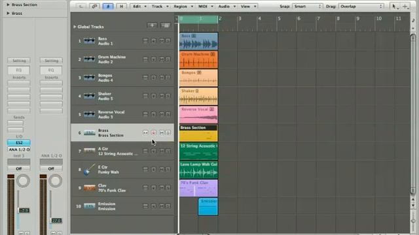
Task: Click the Hierarchy H button
Action: coord(121,6)
